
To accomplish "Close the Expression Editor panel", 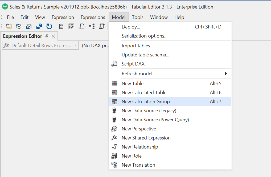I will tap(53, 36).
